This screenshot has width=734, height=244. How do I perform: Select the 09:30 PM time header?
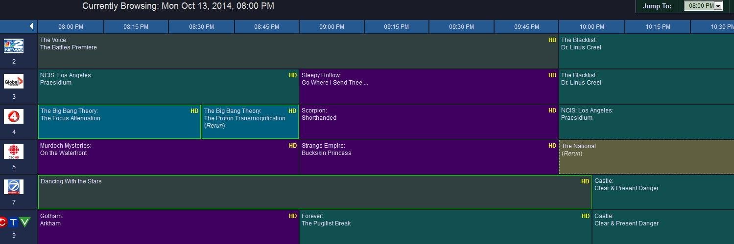(462, 27)
